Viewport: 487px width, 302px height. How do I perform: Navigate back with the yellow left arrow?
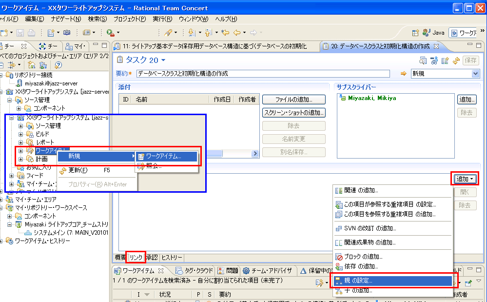point(237,32)
